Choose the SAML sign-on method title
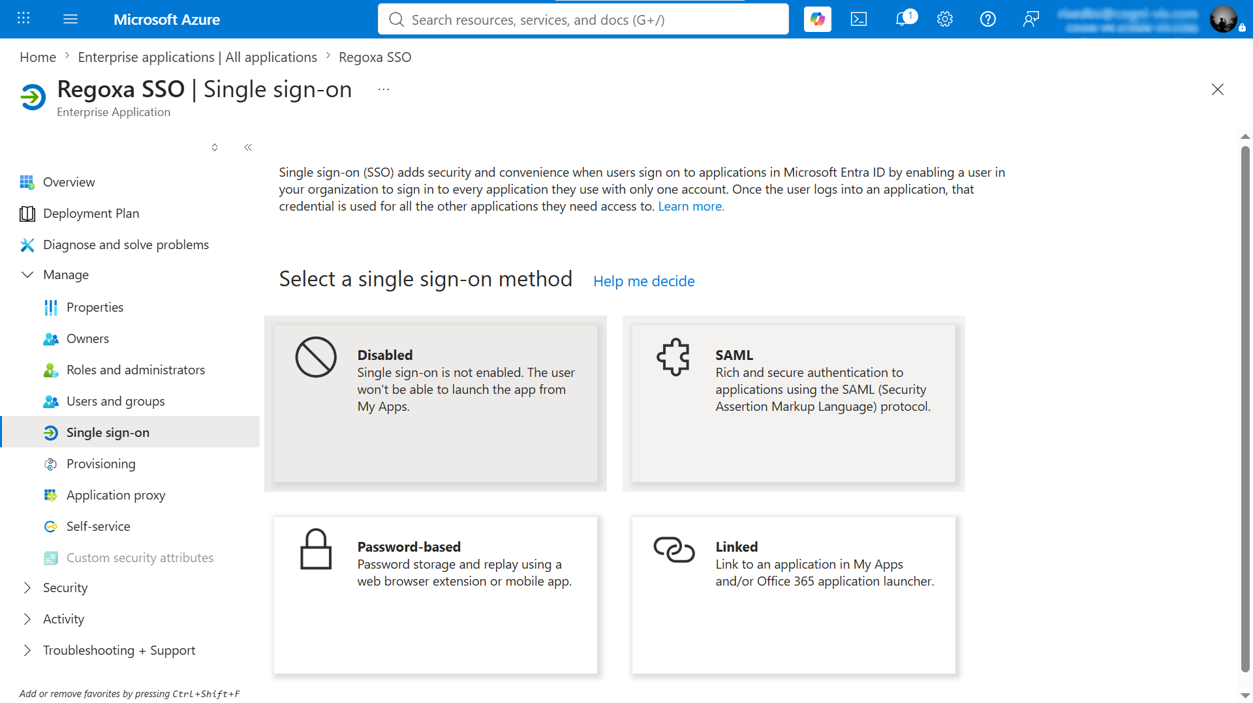 click(x=734, y=355)
